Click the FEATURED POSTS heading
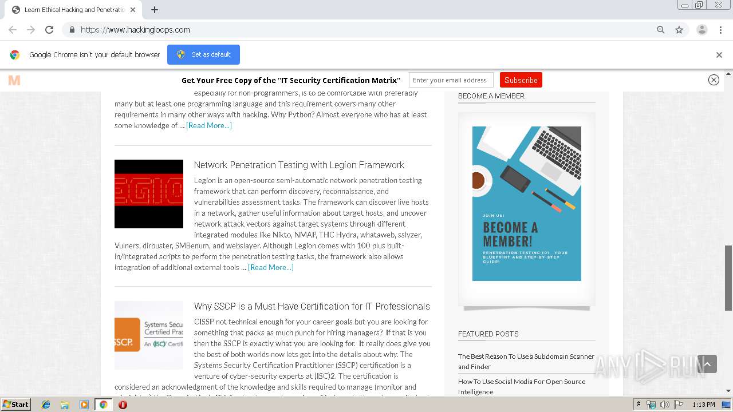This screenshot has width=733, height=412. coord(488,334)
